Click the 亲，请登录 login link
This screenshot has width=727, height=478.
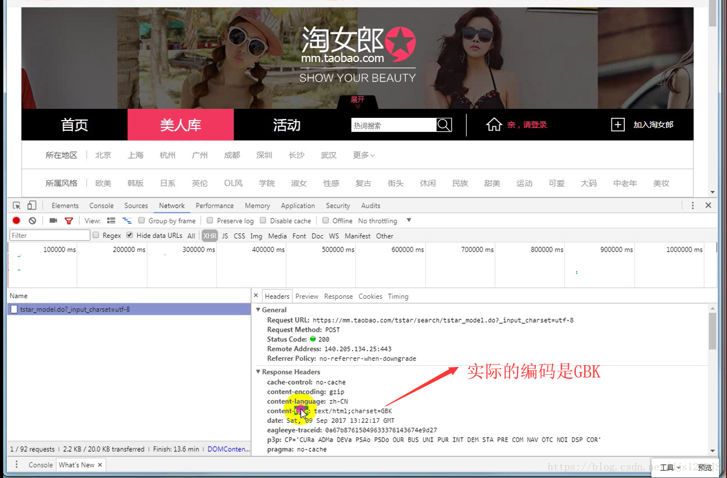527,125
